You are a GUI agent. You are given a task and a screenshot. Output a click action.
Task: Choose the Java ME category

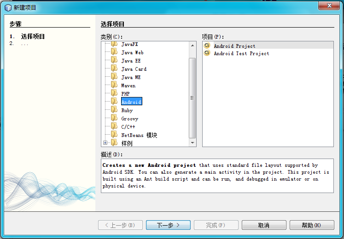(131, 78)
